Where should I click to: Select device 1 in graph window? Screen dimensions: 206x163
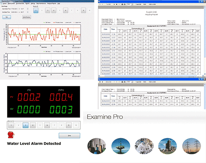pos(36,10)
